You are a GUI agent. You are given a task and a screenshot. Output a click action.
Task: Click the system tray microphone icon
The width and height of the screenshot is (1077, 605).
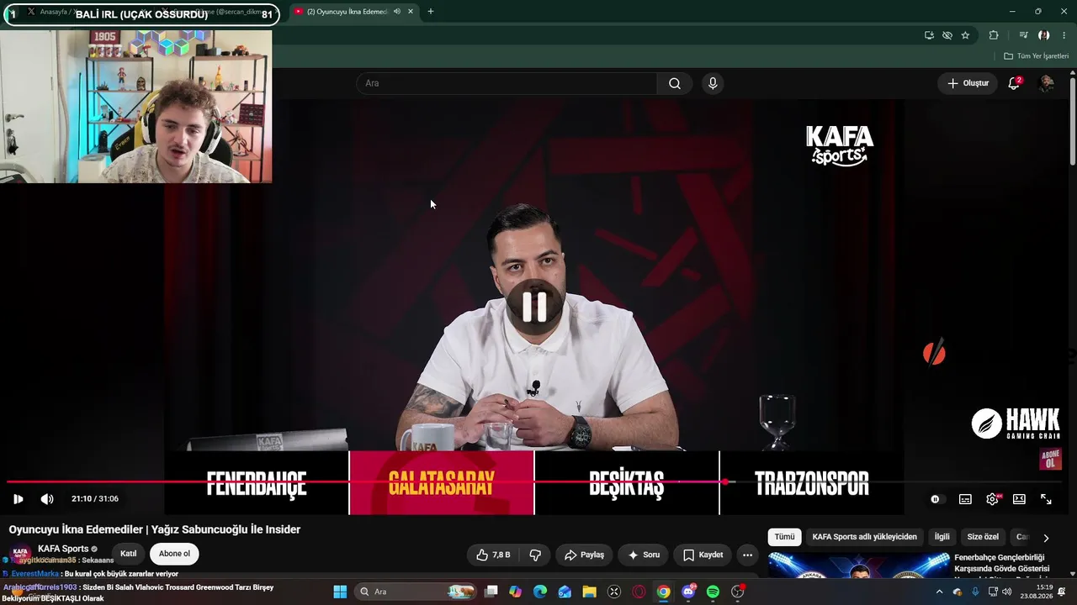975,592
